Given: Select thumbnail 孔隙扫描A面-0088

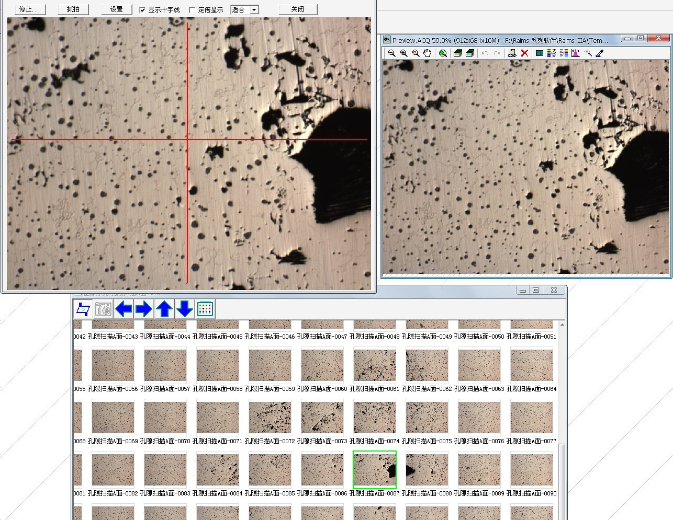Looking at the screenshot, I should pyautogui.click(x=427, y=470).
